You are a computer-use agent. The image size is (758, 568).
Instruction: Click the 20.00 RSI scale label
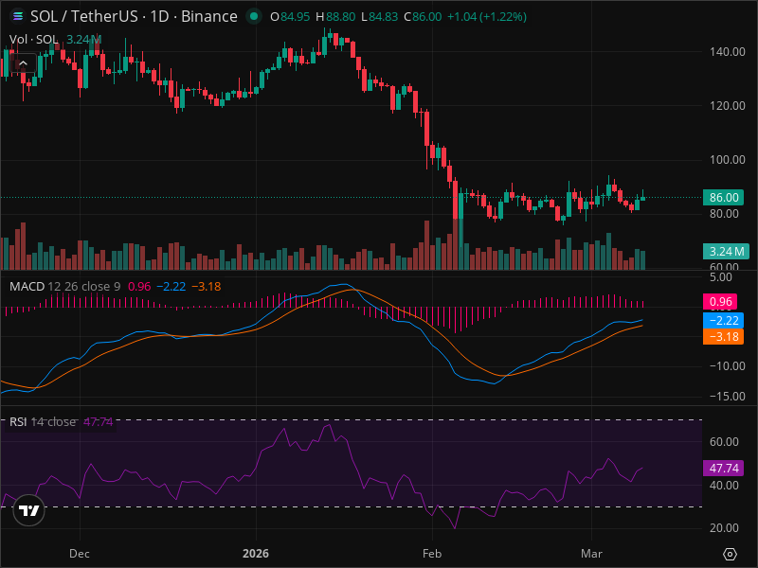[724, 528]
